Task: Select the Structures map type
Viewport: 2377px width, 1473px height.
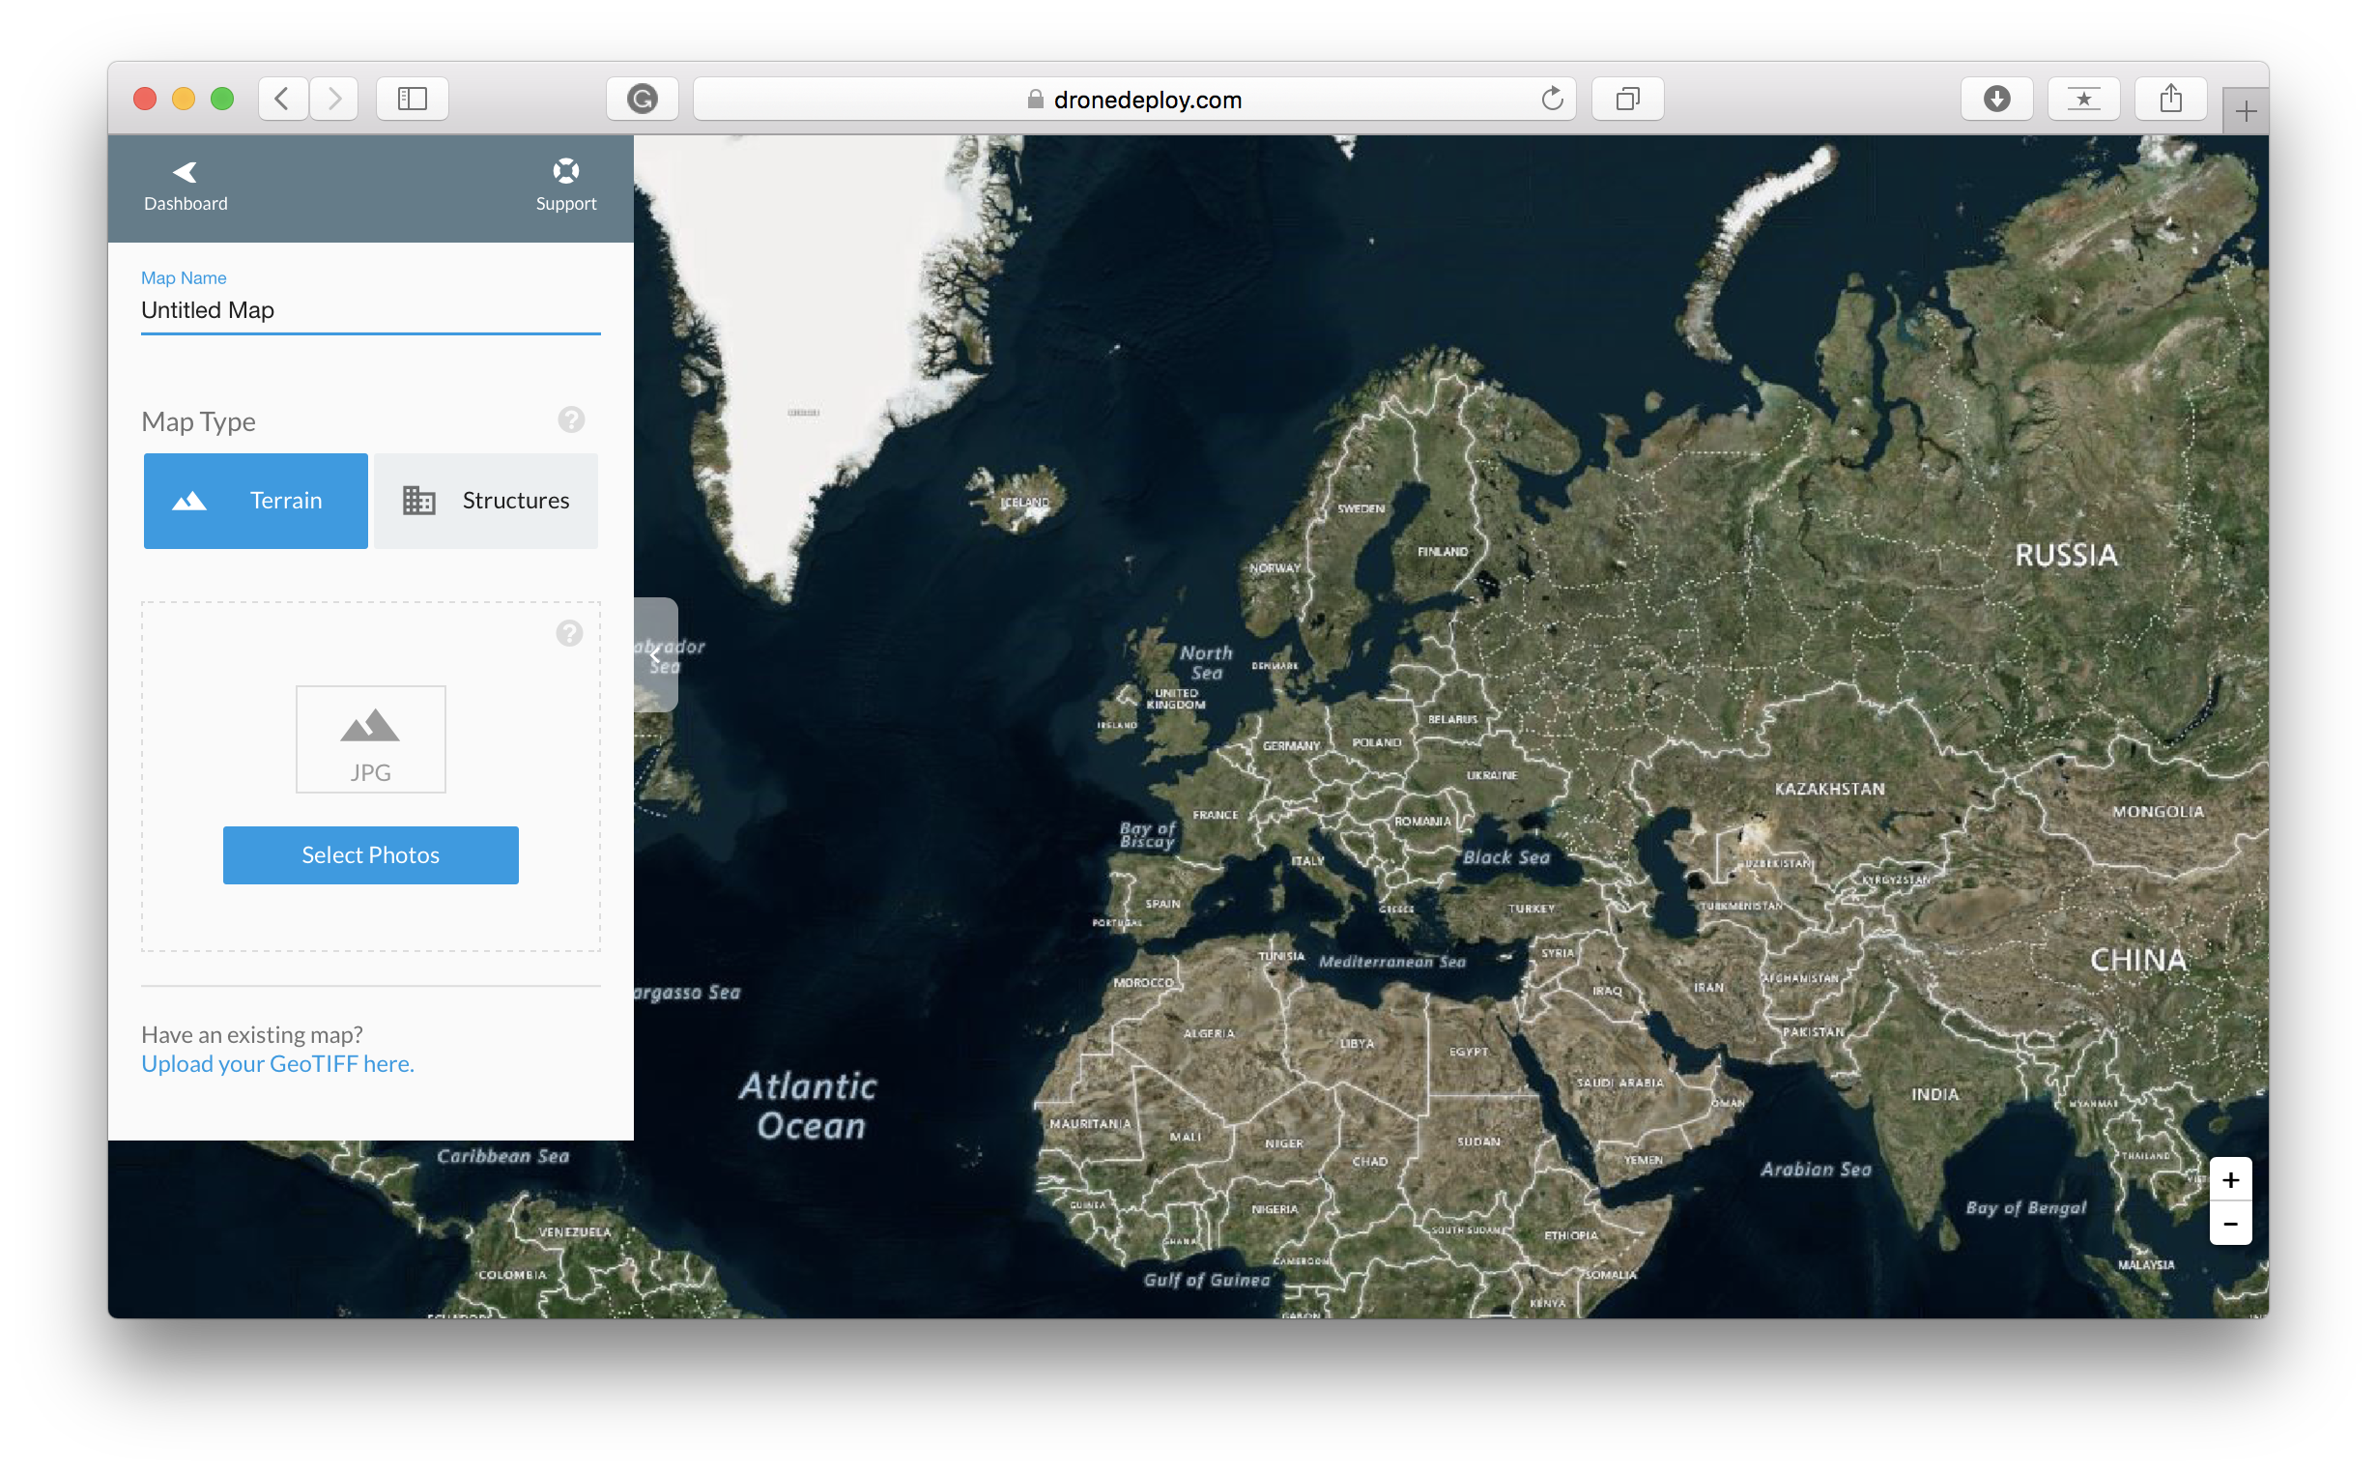Action: tap(486, 501)
